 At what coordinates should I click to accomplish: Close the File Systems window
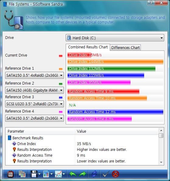(161, 3)
